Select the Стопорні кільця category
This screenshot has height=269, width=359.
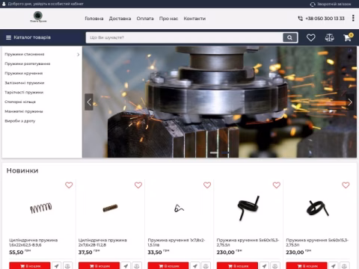pyautogui.click(x=20, y=102)
